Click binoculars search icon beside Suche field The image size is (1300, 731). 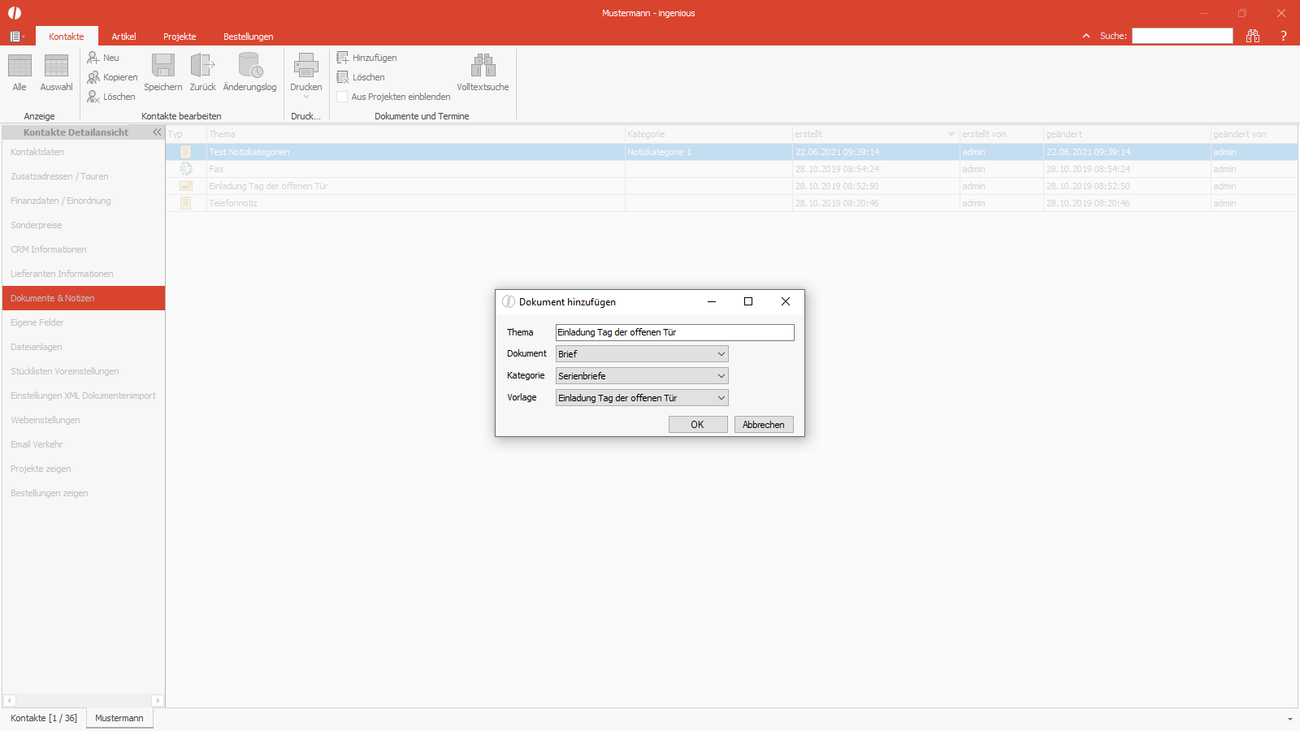pyautogui.click(x=1253, y=36)
